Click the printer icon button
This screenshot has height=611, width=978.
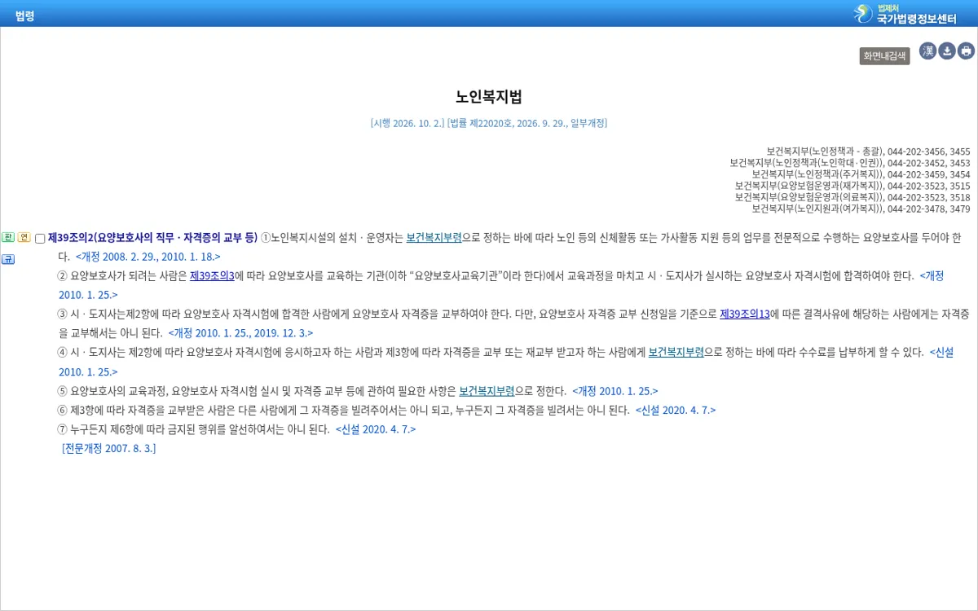click(x=967, y=51)
